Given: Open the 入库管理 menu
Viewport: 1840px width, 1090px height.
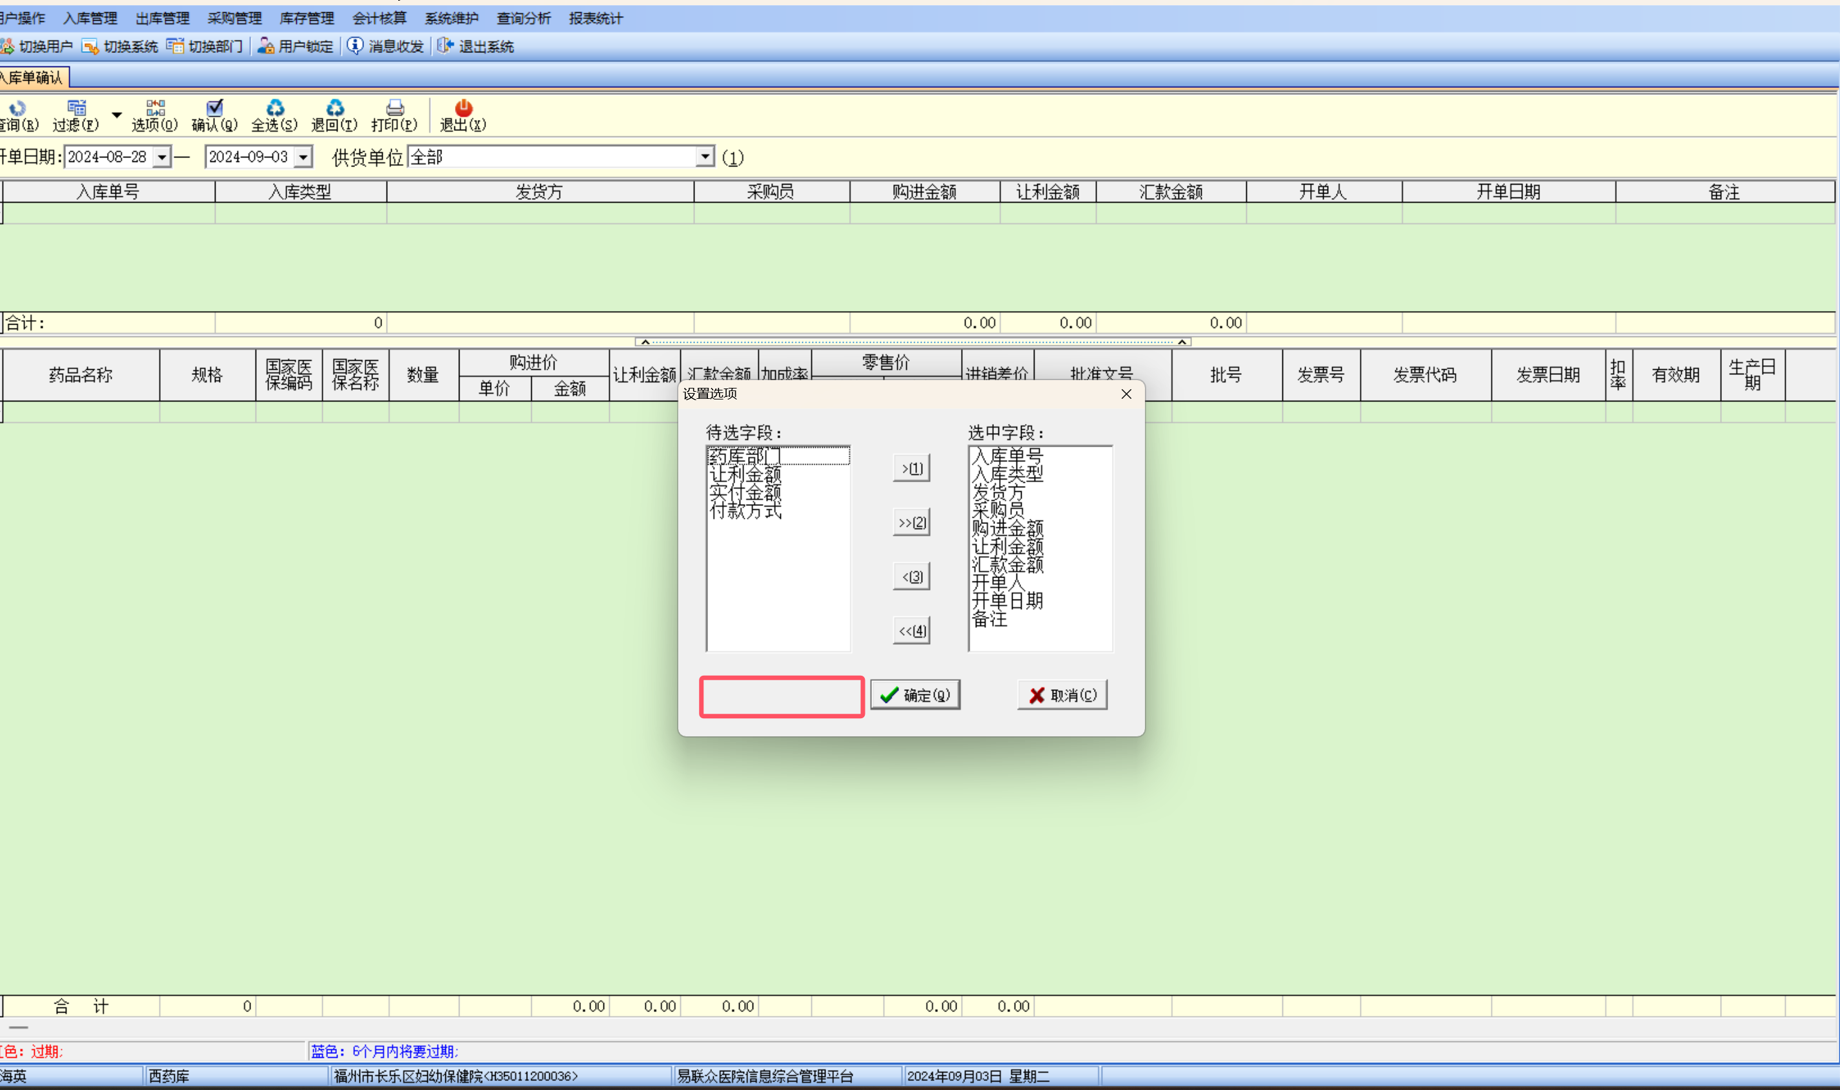Looking at the screenshot, I should pyautogui.click(x=90, y=18).
